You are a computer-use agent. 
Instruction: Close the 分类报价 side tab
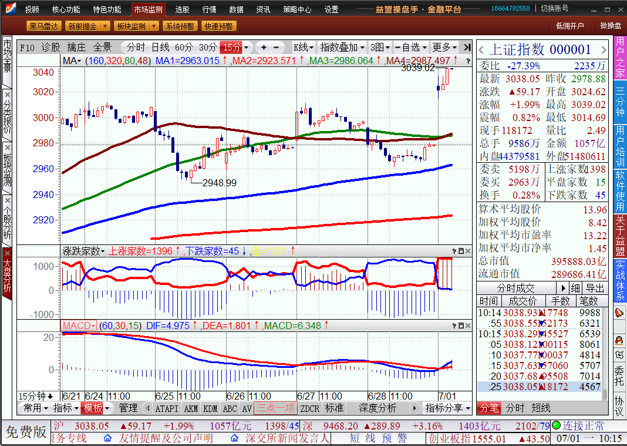click(8, 94)
